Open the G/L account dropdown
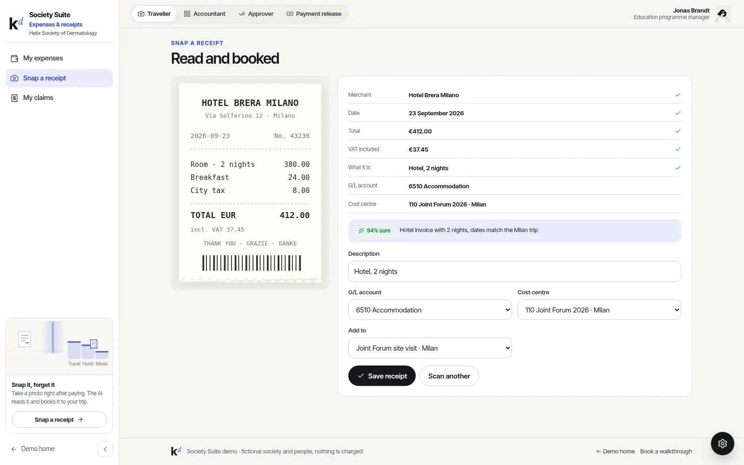This screenshot has height=465, width=744. (430, 310)
